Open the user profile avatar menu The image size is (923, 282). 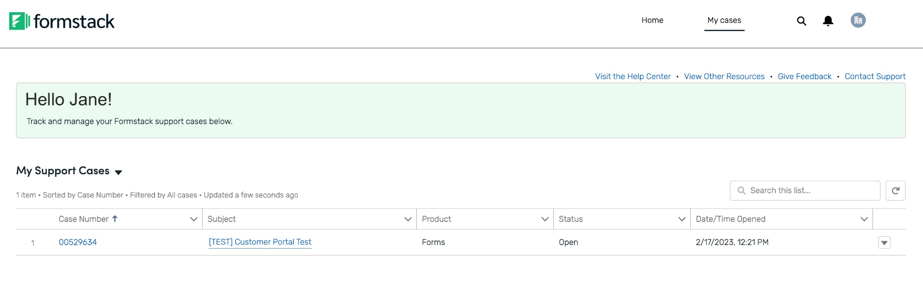click(x=858, y=20)
